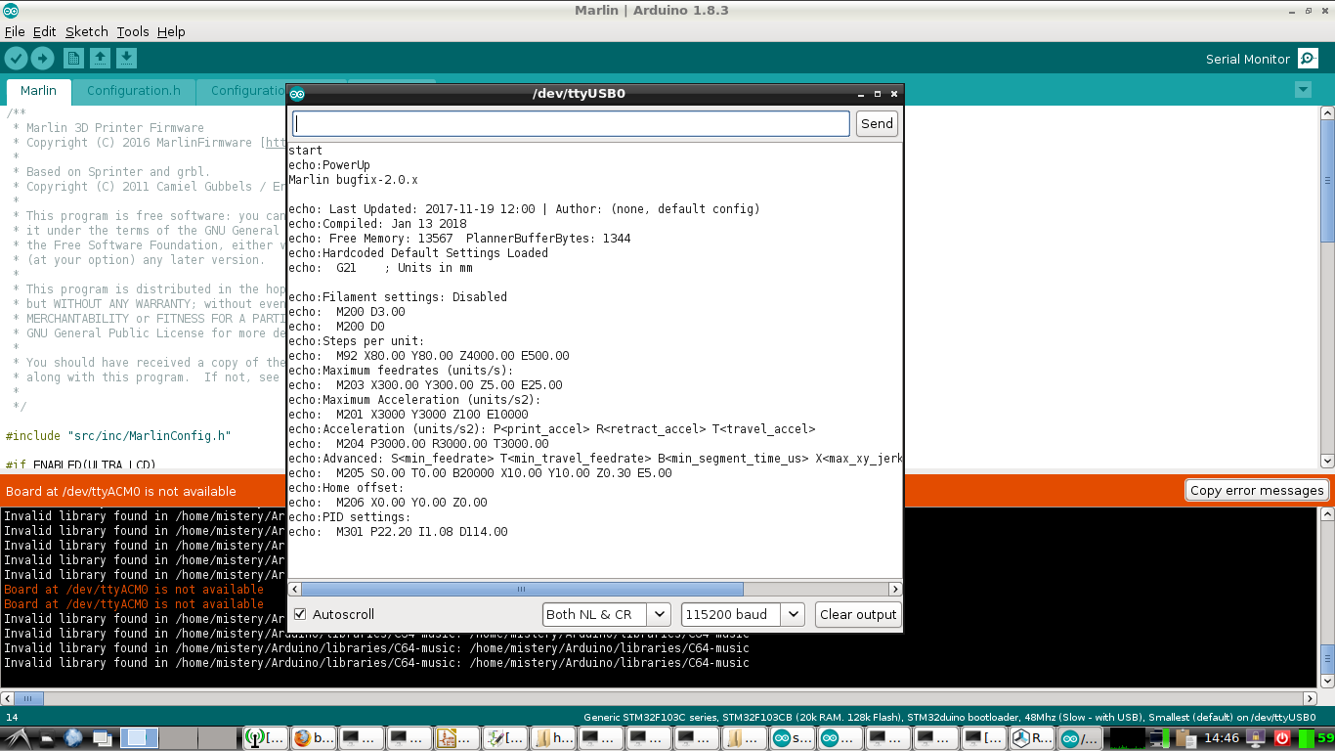1335x751 pixels.
Task: Click the Send button
Action: (877, 123)
